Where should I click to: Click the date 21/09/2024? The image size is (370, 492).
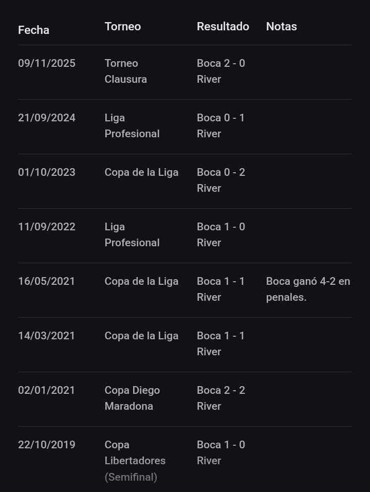[46, 118]
